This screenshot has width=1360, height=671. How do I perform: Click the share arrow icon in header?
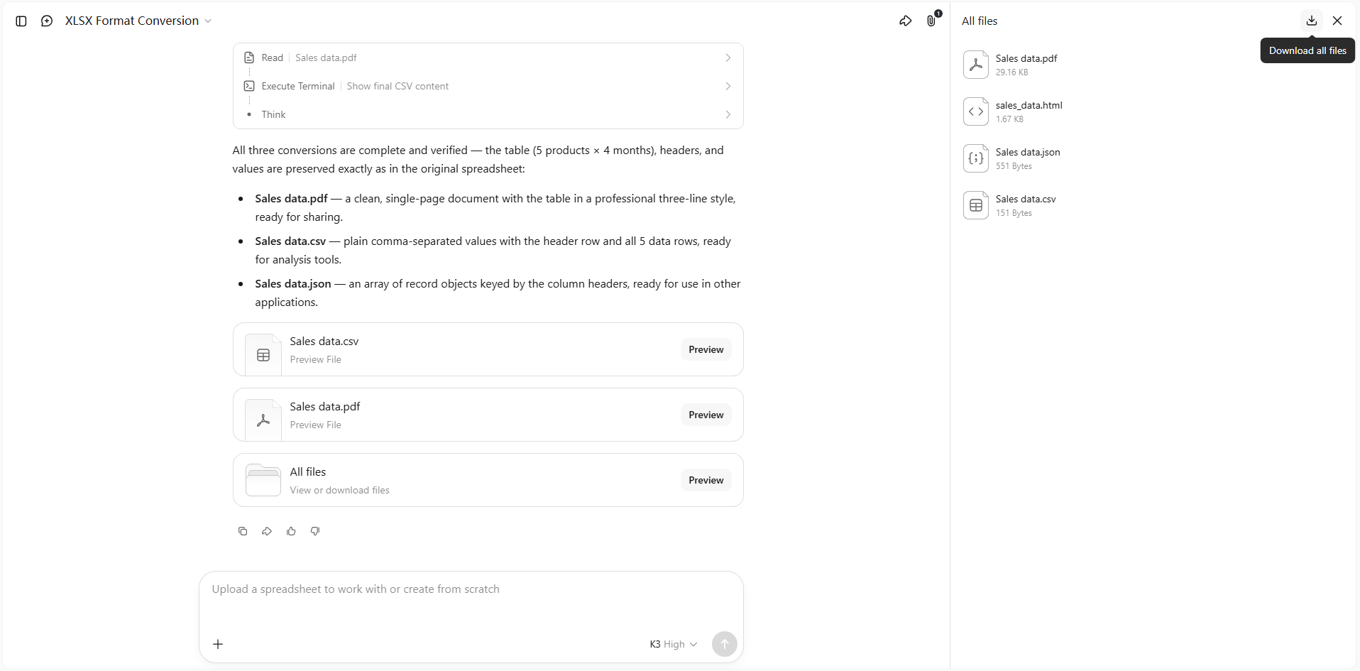(906, 21)
